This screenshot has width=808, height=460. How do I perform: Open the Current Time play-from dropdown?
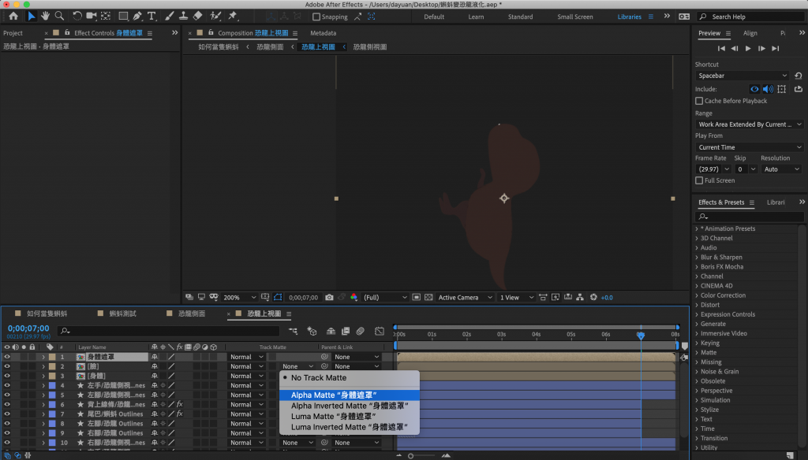[x=749, y=147]
